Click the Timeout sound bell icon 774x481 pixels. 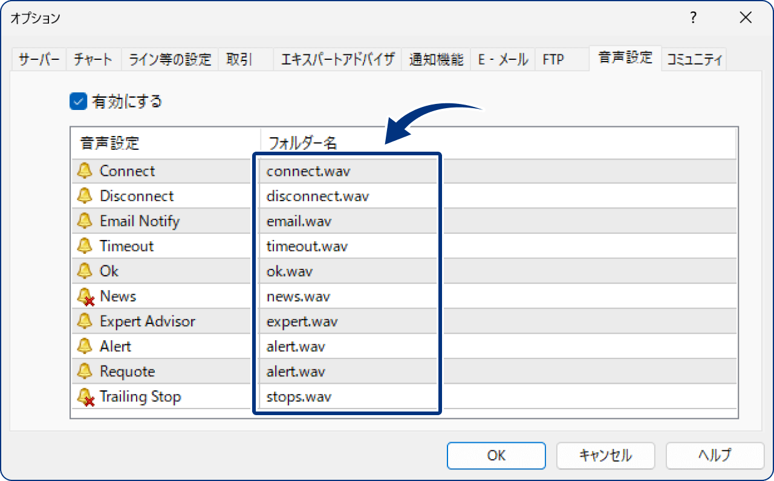pyautogui.click(x=85, y=246)
